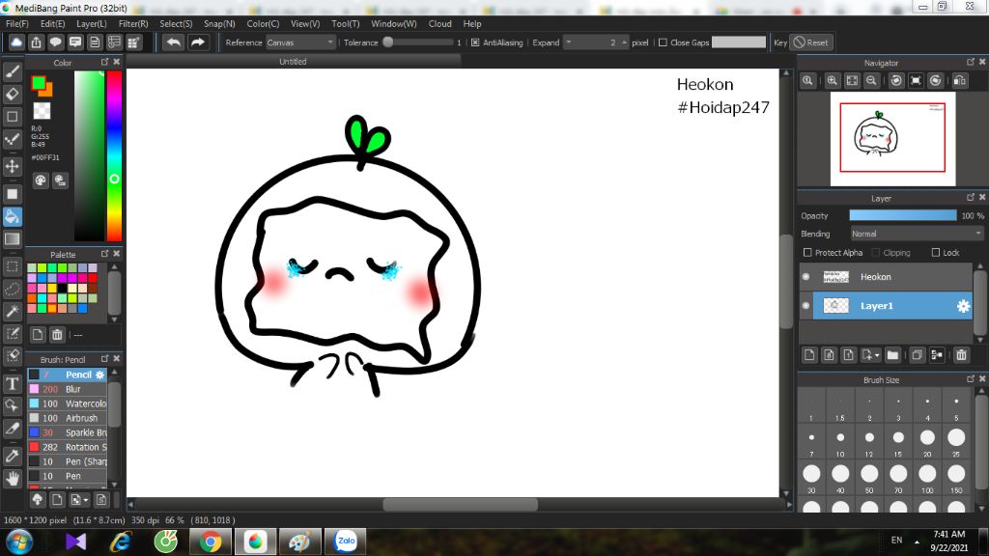The image size is (989, 556).
Task: Select the Magic Wand tool
Action: pos(12,312)
